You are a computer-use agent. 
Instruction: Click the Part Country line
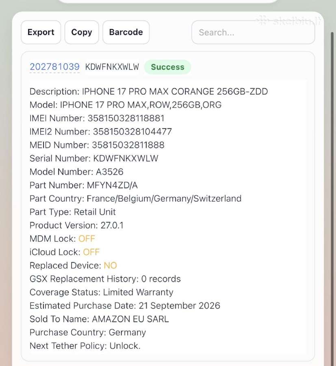[x=135, y=198]
